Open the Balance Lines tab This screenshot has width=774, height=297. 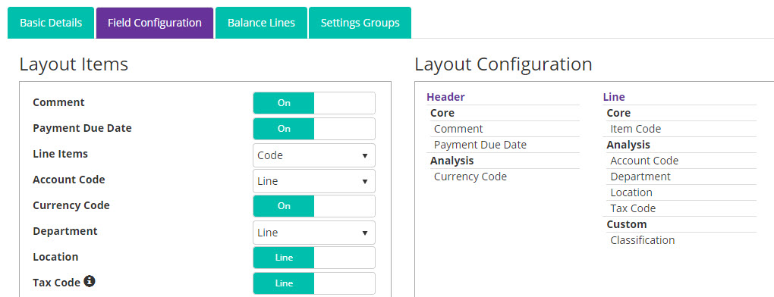(x=261, y=23)
